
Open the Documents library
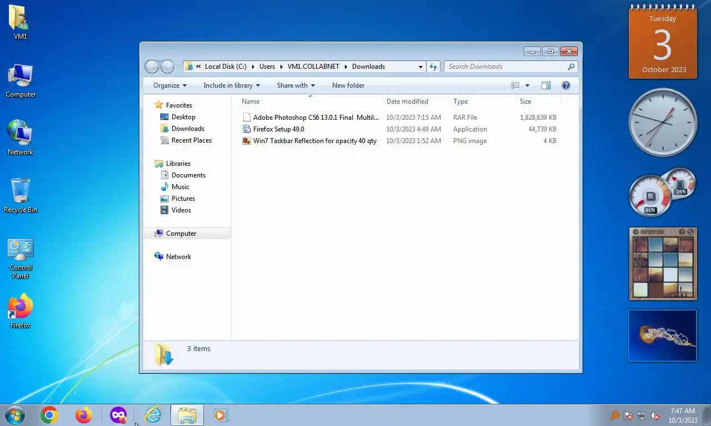[x=188, y=175]
